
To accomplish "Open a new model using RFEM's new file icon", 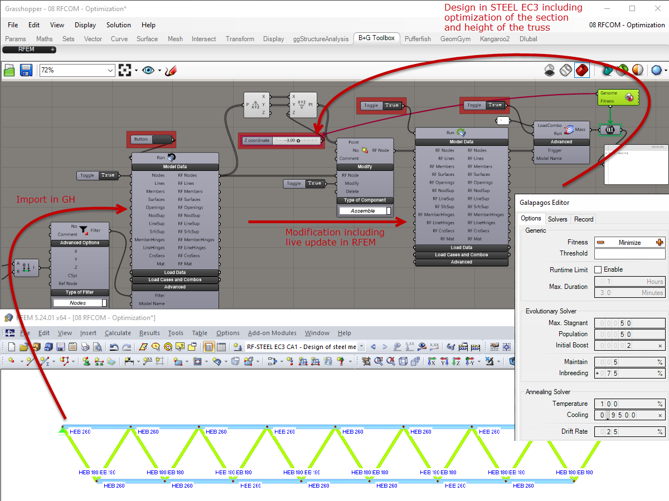I will 11,346.
